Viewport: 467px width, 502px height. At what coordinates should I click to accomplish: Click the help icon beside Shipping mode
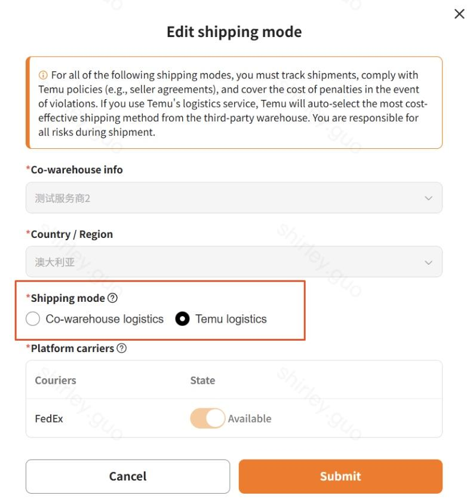point(112,298)
